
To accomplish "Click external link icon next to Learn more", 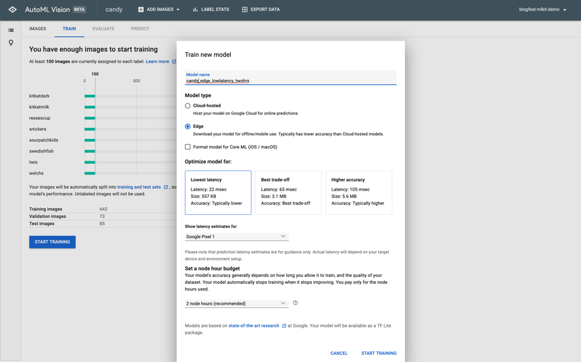I will coord(174,62).
